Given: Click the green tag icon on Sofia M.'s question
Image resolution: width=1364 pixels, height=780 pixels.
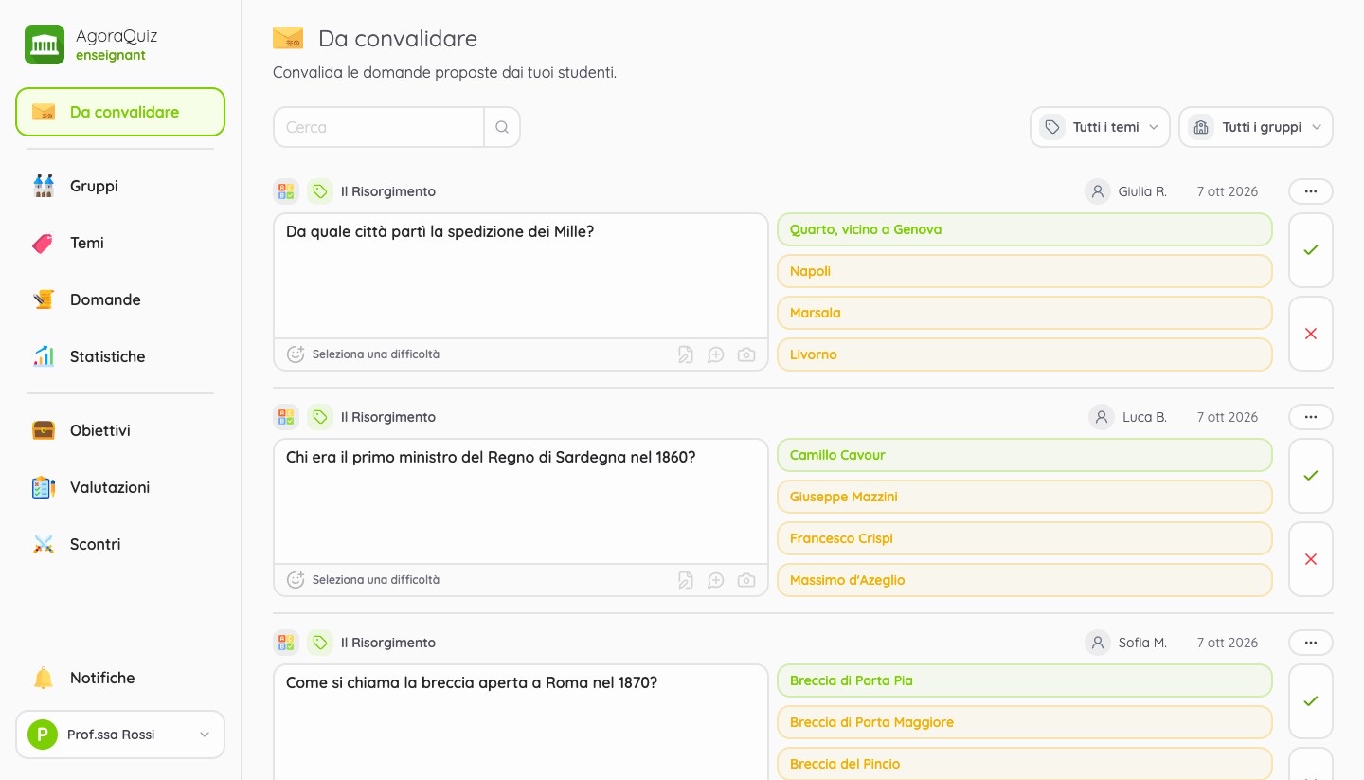Looking at the screenshot, I should 320,643.
